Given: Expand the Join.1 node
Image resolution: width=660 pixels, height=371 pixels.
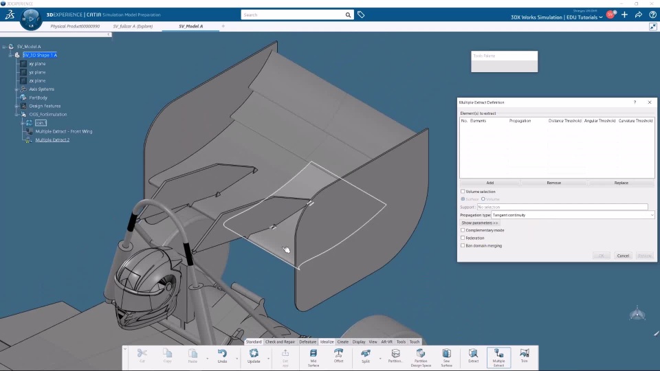Looking at the screenshot, I should coord(23,123).
